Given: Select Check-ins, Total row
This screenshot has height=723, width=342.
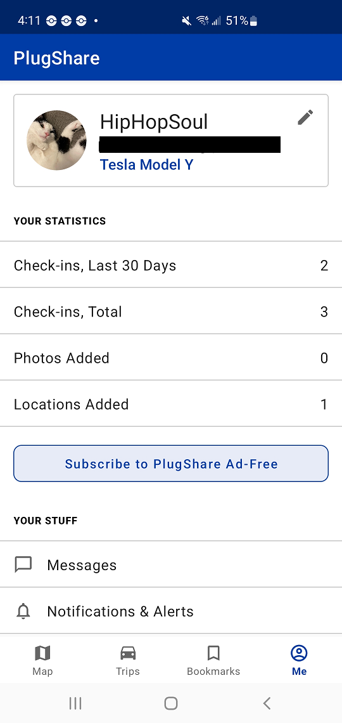Looking at the screenshot, I should [171, 311].
